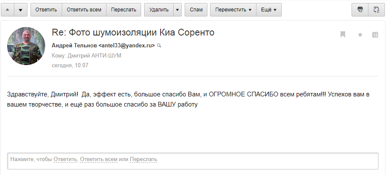Viewport: 387px width, 175px height.
Task: Click the Переслать toolbar button
Action: [x=124, y=10]
